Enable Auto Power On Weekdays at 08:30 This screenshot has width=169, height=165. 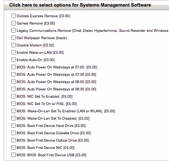(14, 89)
